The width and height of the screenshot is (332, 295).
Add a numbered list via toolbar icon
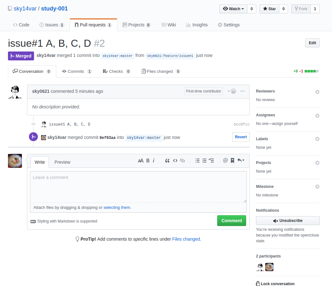[x=204, y=161]
